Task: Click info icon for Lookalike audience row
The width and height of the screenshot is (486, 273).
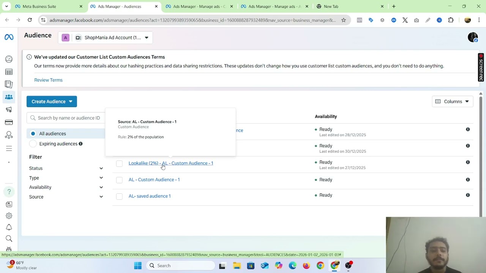Action: [x=468, y=162]
